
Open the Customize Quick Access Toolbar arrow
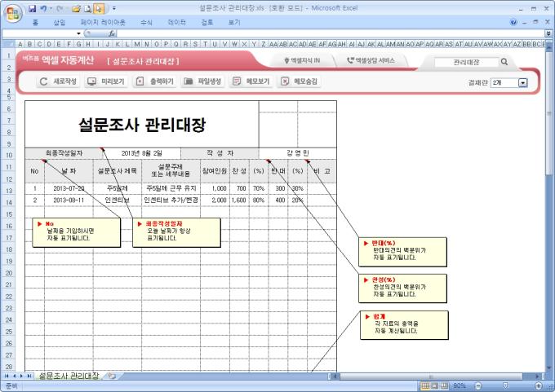[114, 8]
